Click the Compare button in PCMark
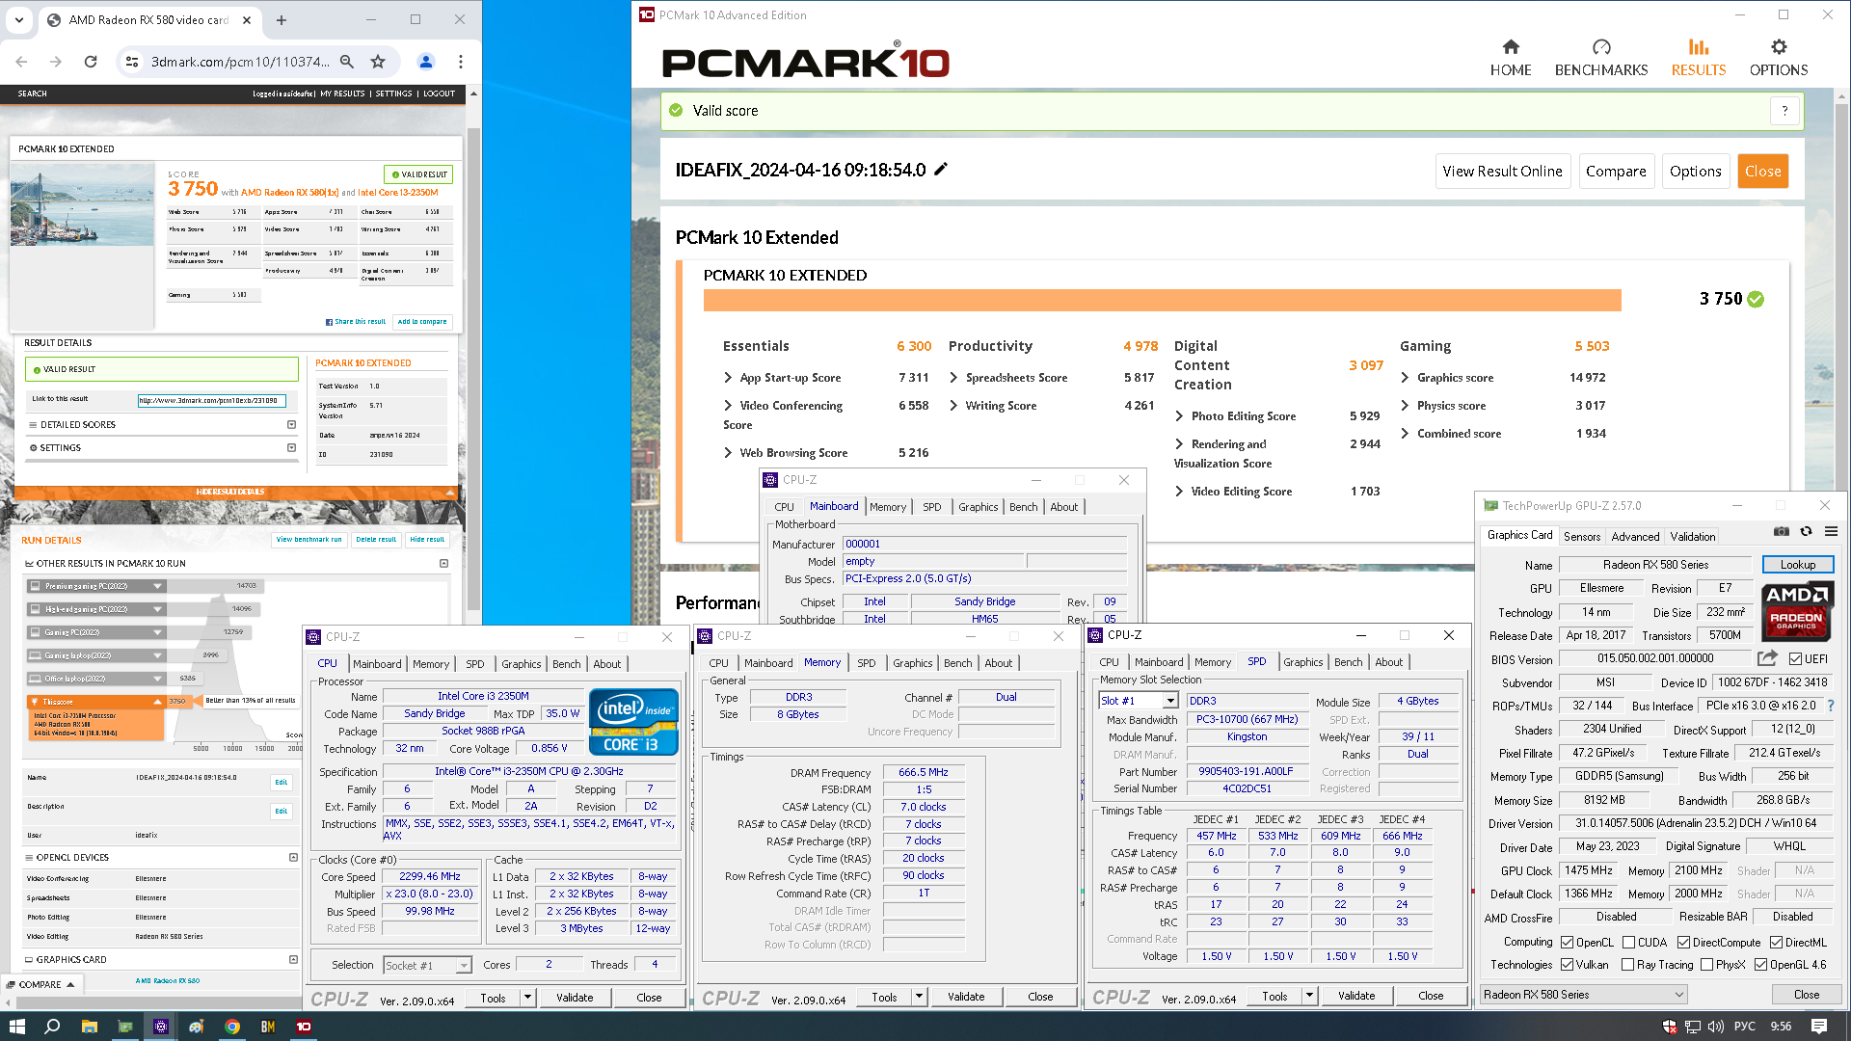 pyautogui.click(x=1616, y=172)
